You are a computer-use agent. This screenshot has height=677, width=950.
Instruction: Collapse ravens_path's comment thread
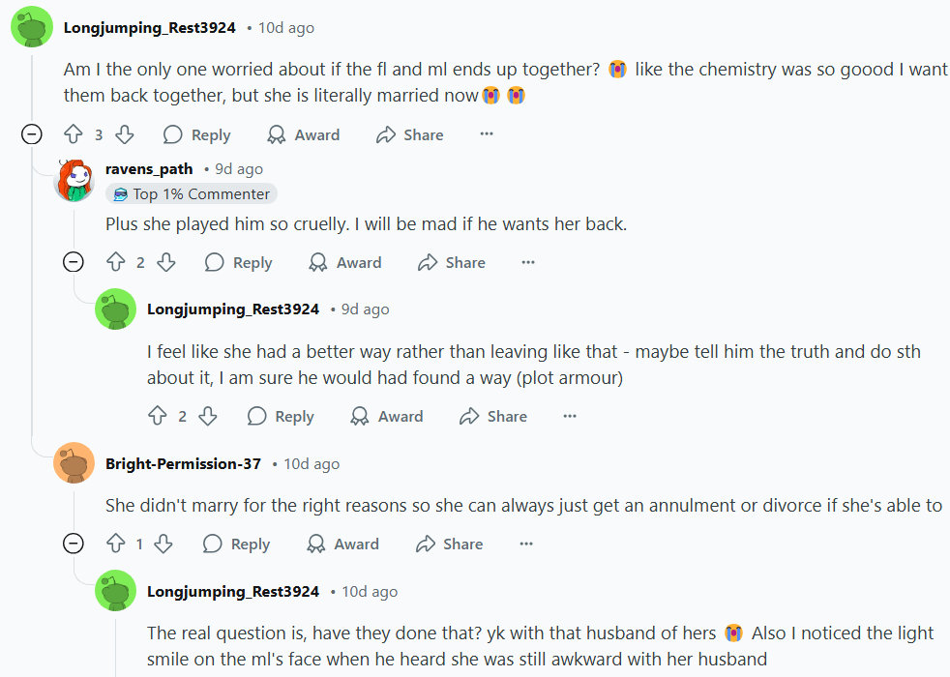74,262
